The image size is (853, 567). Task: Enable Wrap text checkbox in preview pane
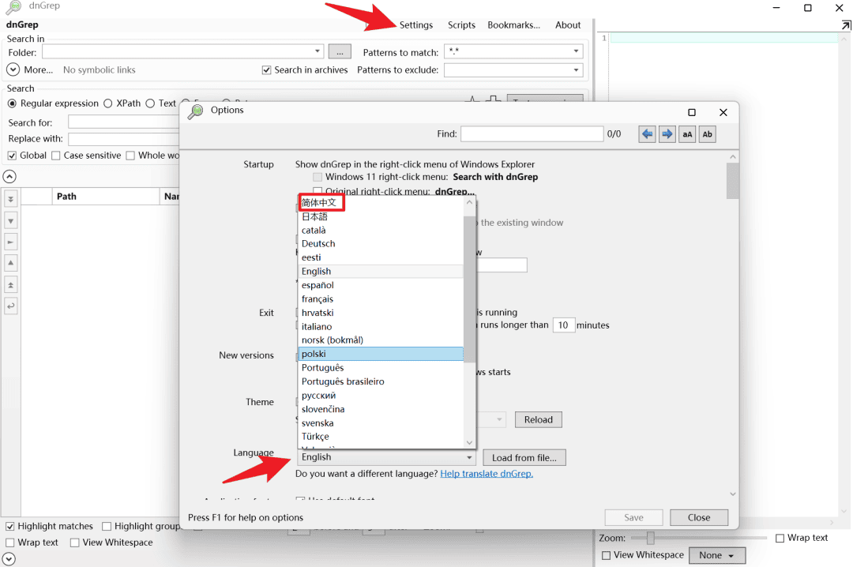tap(780, 538)
